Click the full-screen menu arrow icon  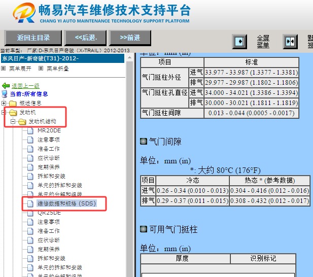click(239, 42)
